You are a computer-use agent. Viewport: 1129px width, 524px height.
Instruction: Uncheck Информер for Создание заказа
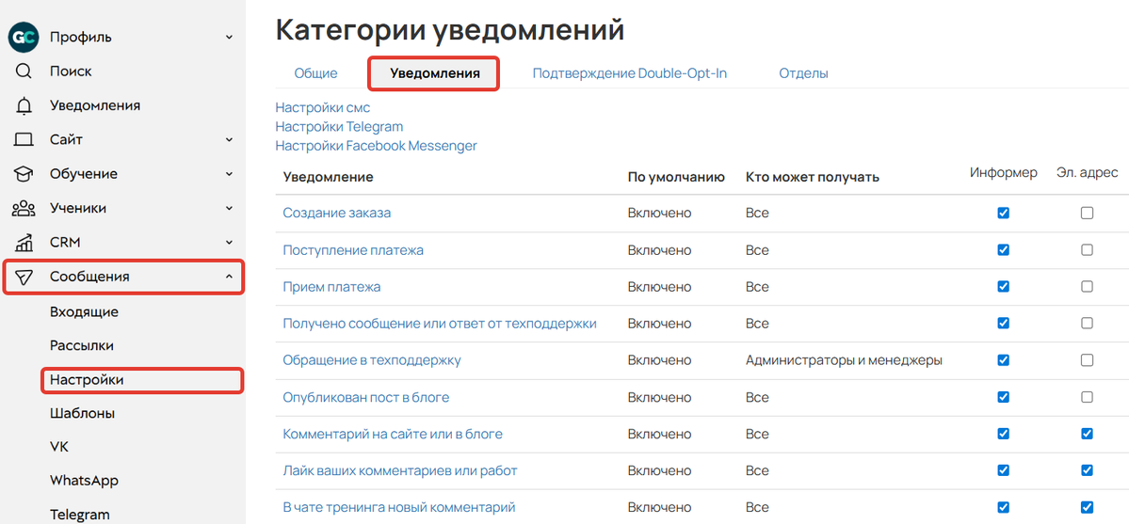pyautogui.click(x=1003, y=213)
